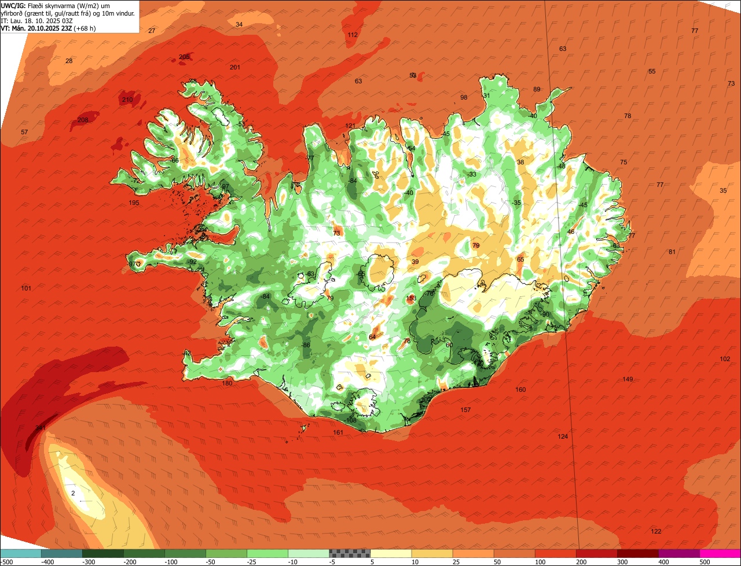Click the ocean value '201'
The width and height of the screenshot is (741, 566).
[x=235, y=67]
